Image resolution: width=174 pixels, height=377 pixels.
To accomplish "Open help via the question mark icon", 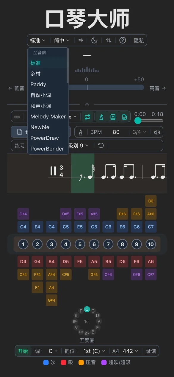I will click(x=123, y=40).
